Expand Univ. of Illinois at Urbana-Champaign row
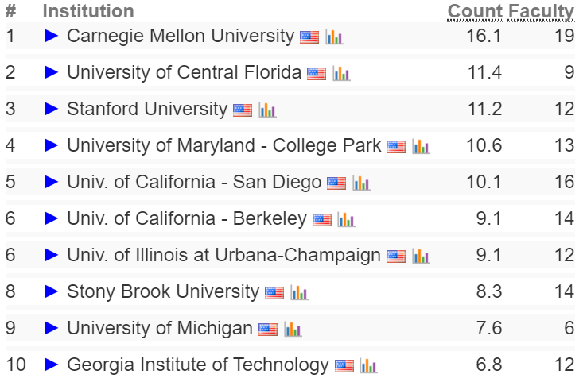This screenshot has width=583, height=378. tap(52, 255)
